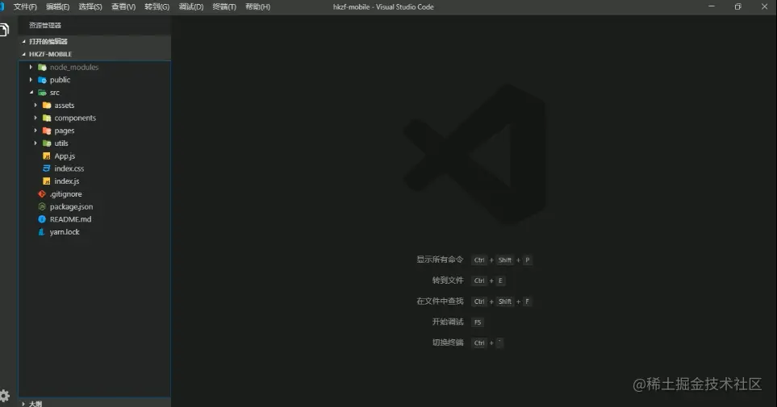Click the package.json file icon
This screenshot has width=777, height=407.
click(x=42, y=206)
